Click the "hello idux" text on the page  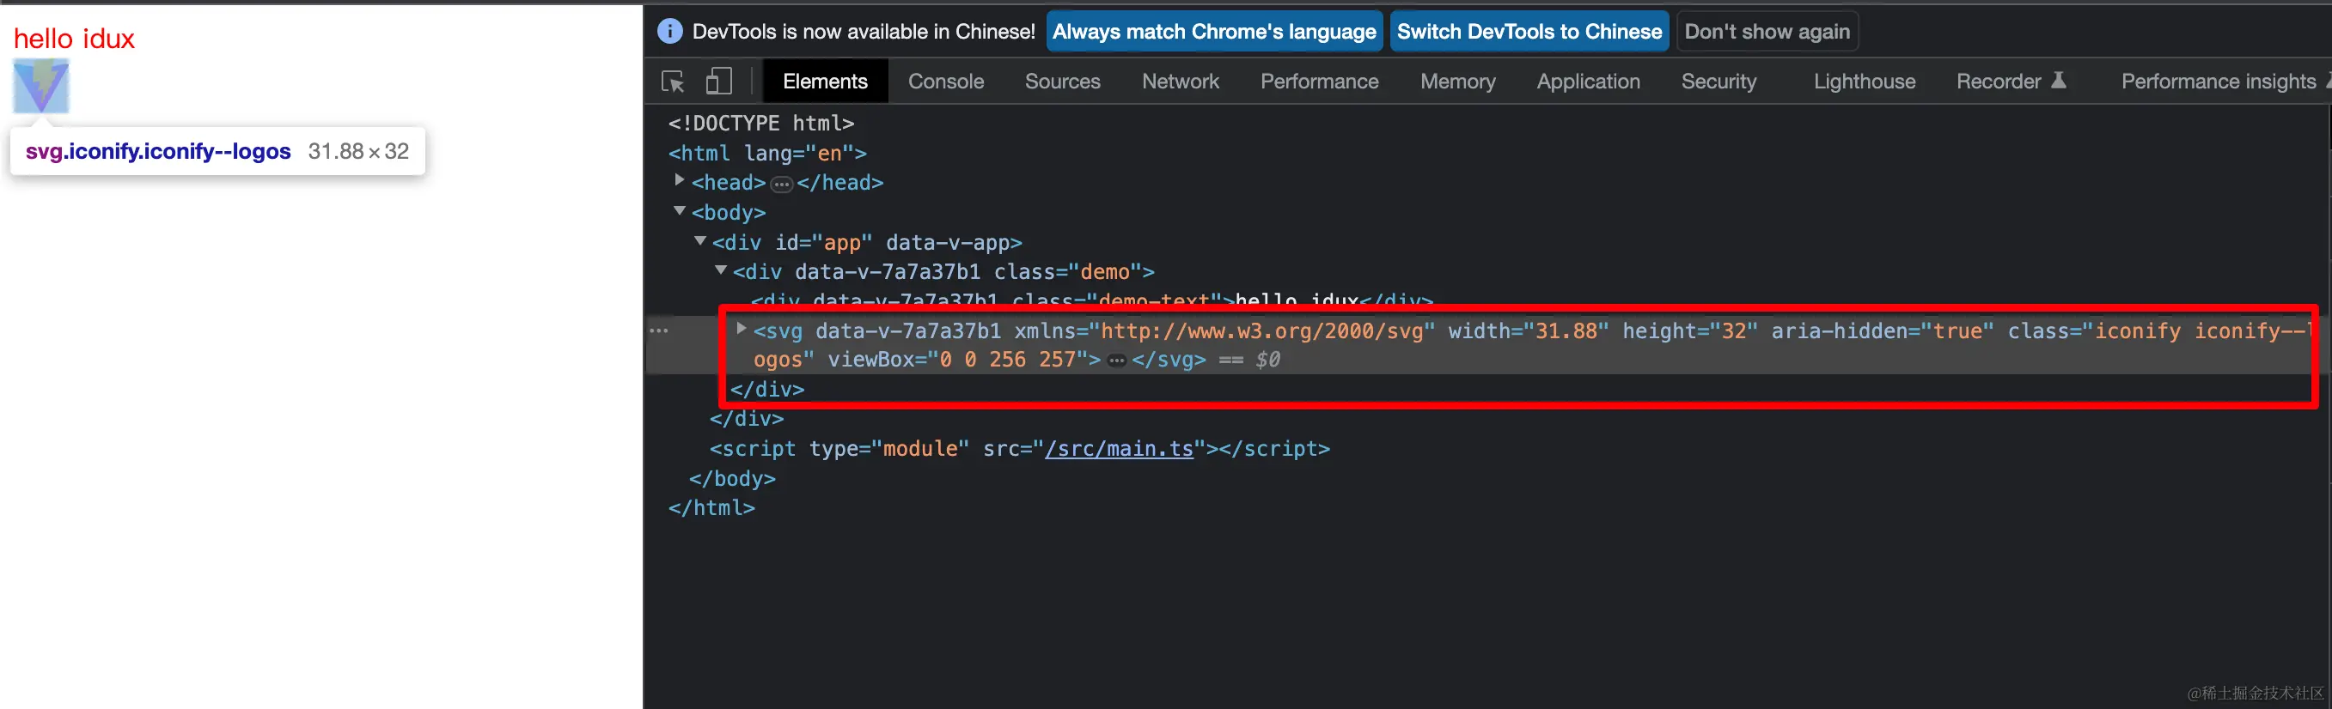coord(74,39)
